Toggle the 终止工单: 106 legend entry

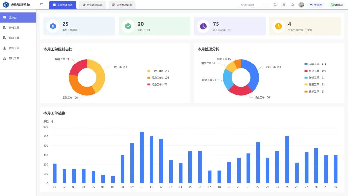(315, 71)
